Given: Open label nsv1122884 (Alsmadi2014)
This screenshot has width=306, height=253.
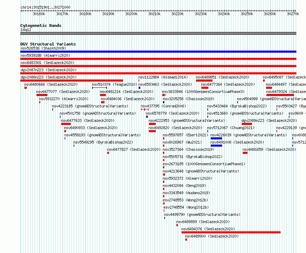Looking at the screenshot, I should (163, 77).
